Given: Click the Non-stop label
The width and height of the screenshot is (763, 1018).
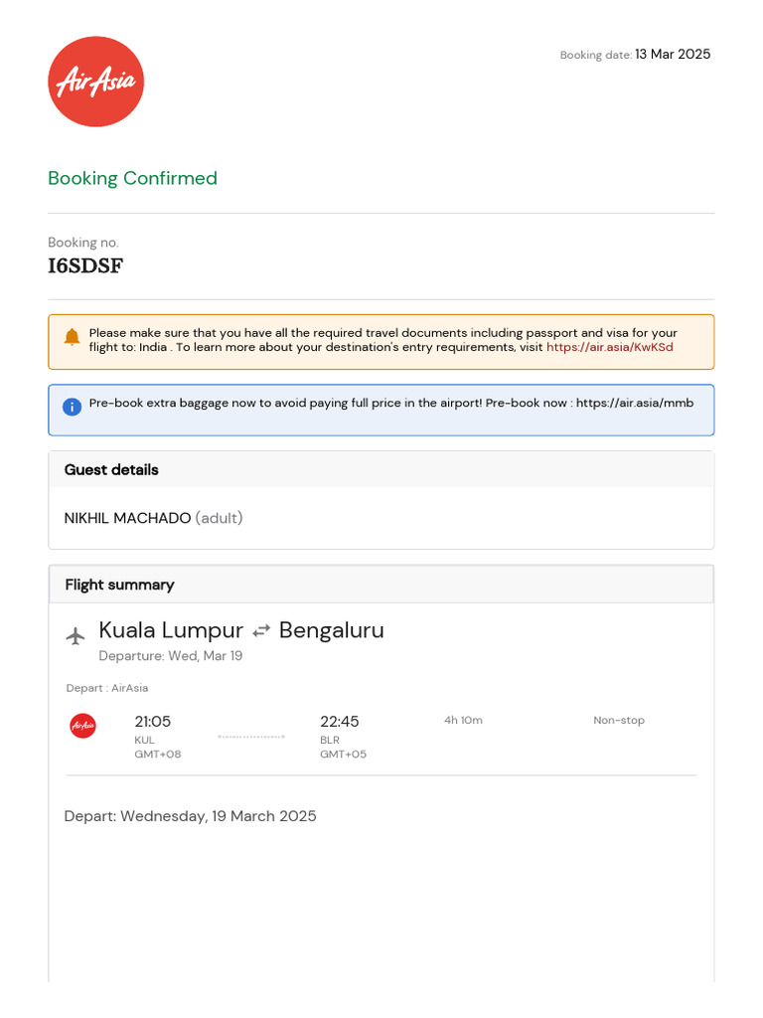Looking at the screenshot, I should point(619,721).
